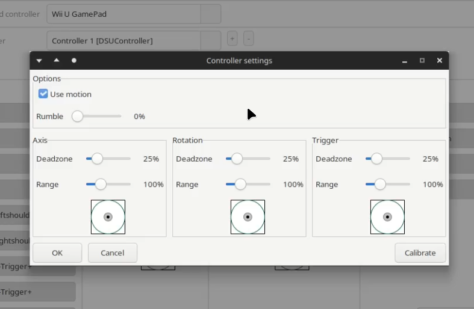Viewport: 474px width, 309px height.
Task: Click the Rotation joystick preview circle
Action: click(x=248, y=217)
